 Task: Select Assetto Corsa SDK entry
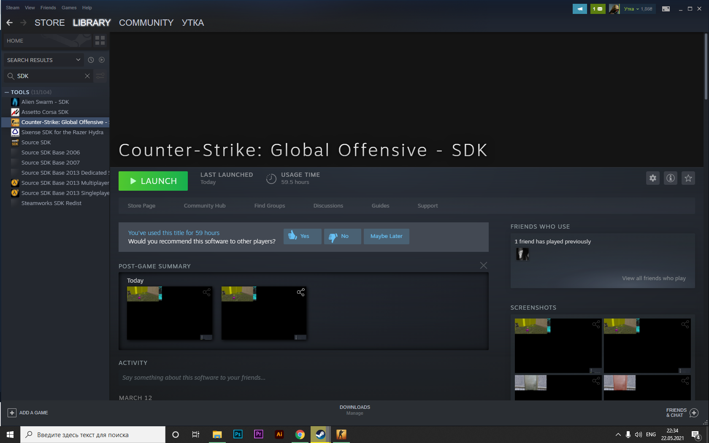(x=55, y=112)
